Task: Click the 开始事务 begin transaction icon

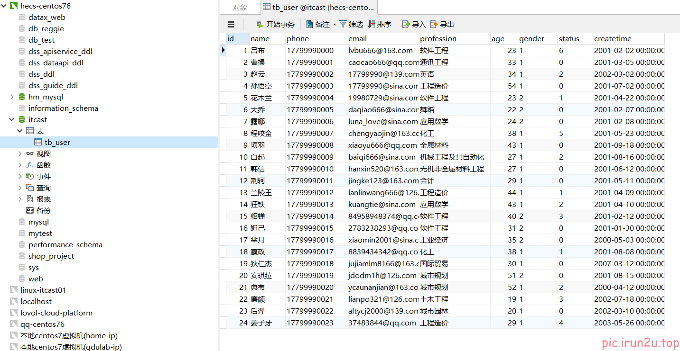Action: point(260,24)
